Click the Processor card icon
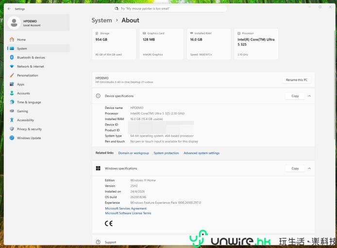 coord(239,34)
